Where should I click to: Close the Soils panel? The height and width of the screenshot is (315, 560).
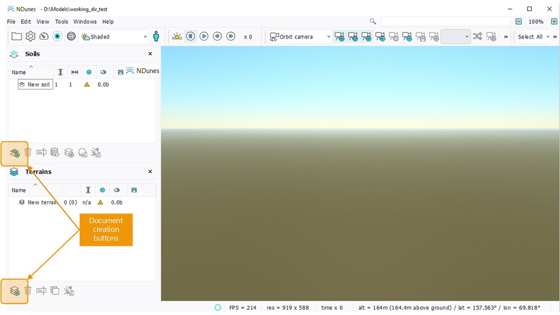click(x=150, y=54)
